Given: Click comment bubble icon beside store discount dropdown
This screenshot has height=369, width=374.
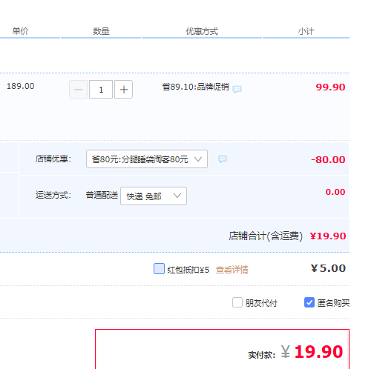Looking at the screenshot, I should pyautogui.click(x=223, y=159).
